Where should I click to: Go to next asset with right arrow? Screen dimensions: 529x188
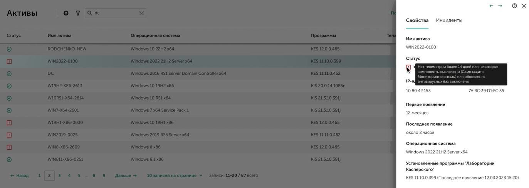[500, 6]
